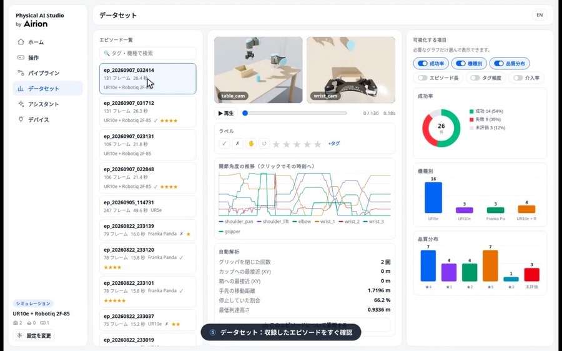Click the 関節角度の推移 joint angle chart
Screen dimensions: 562x351
click(x=304, y=194)
